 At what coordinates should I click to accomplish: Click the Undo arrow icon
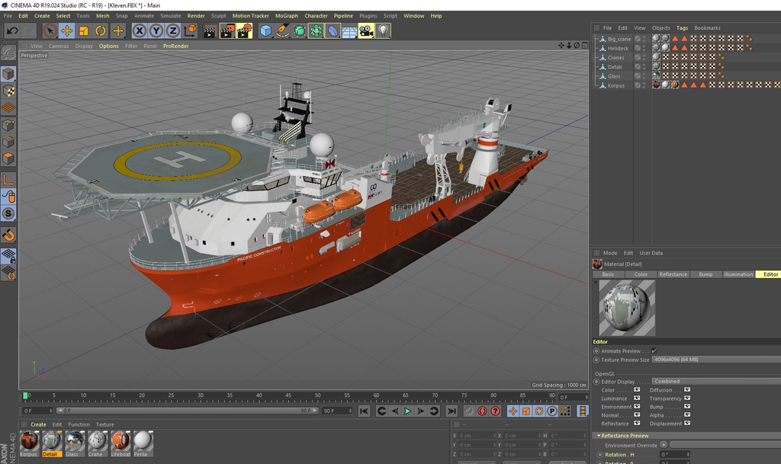[x=12, y=30]
